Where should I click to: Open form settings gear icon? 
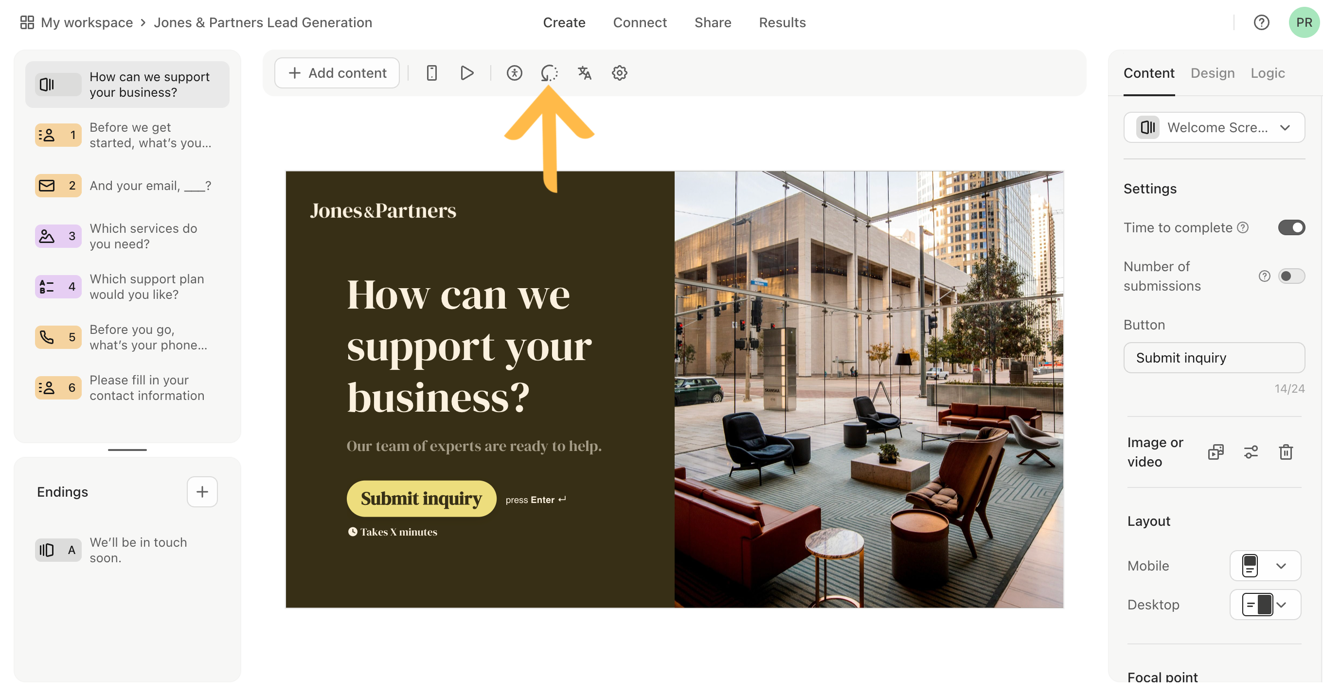619,73
